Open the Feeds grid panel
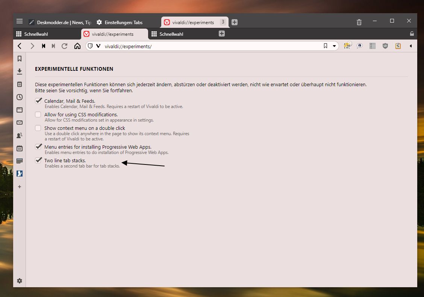The width and height of the screenshot is (424, 297). click(x=20, y=161)
